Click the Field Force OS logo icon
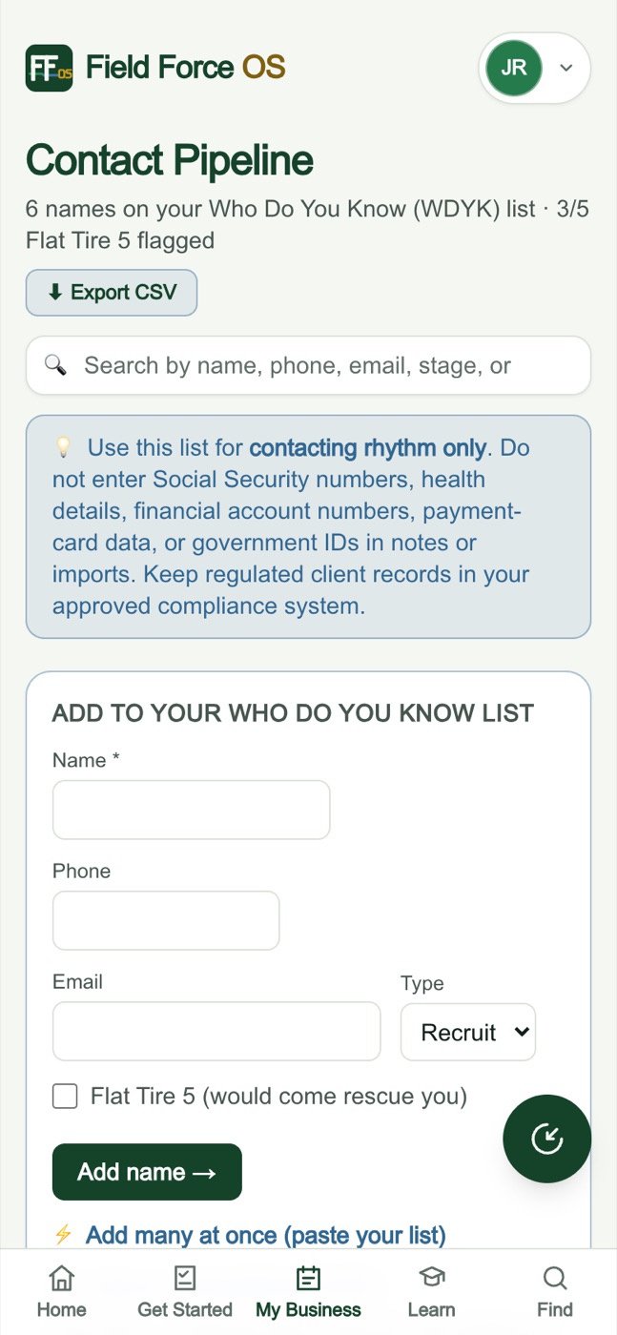Image resolution: width=617 pixels, height=1335 pixels. pyautogui.click(x=49, y=68)
